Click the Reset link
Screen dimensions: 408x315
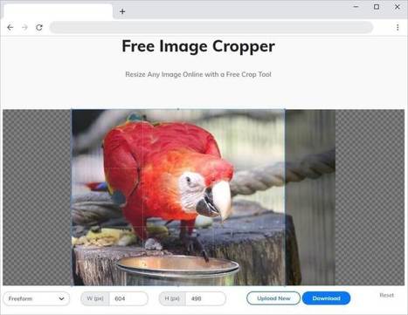(x=386, y=295)
